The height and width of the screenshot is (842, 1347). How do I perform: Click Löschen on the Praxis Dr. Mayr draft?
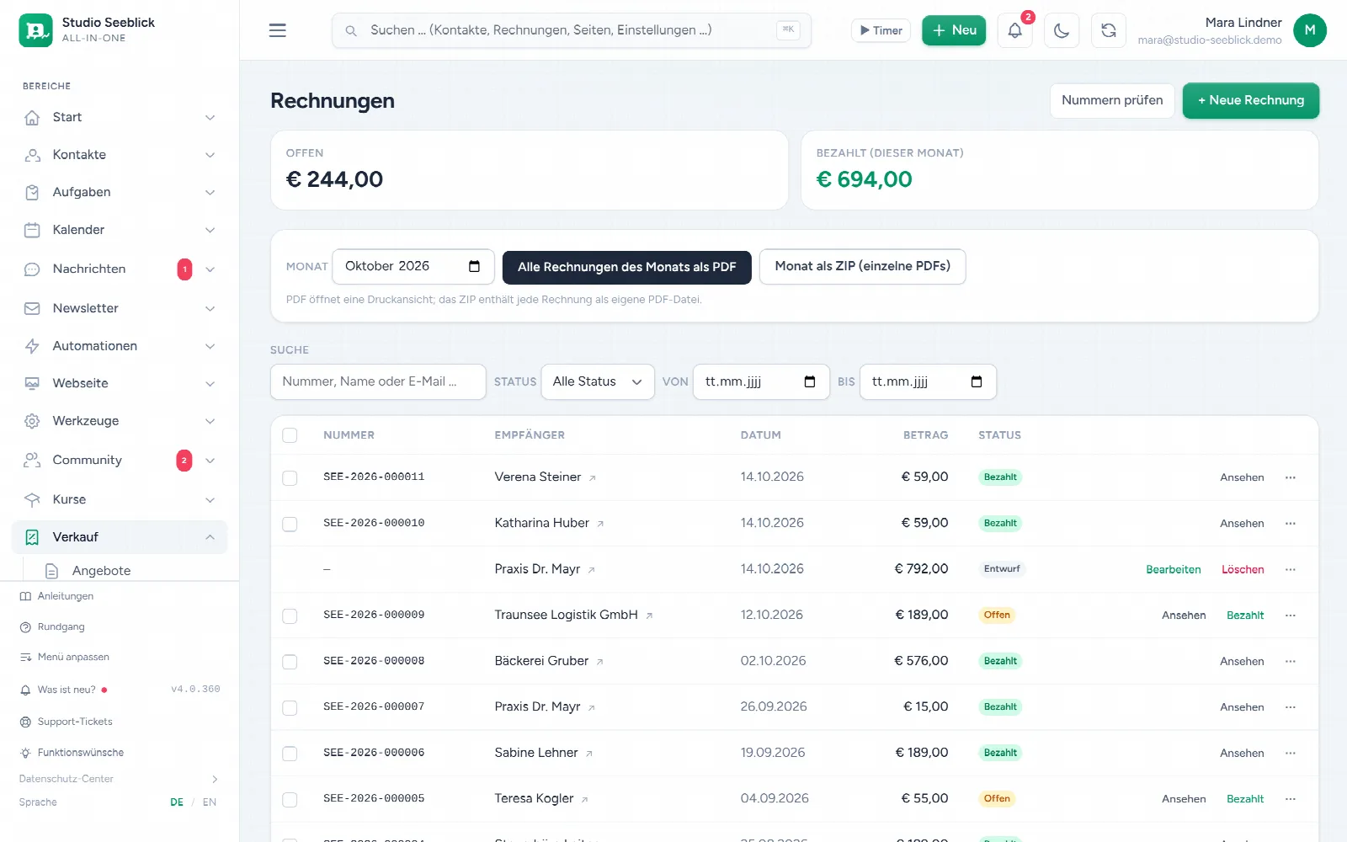coord(1243,570)
